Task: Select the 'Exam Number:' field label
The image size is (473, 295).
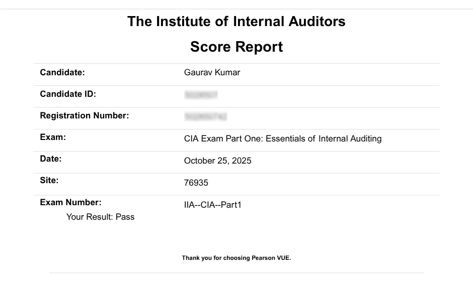Action: pos(70,202)
